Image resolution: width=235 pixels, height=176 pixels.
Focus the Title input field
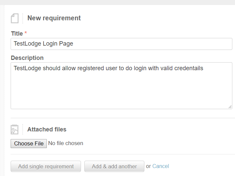point(121,44)
